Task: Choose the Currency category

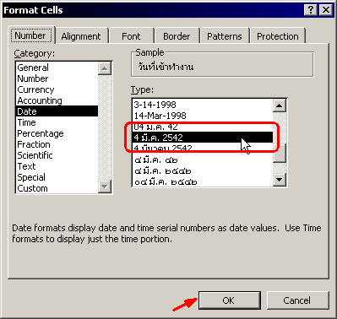Action: pyautogui.click(x=35, y=89)
